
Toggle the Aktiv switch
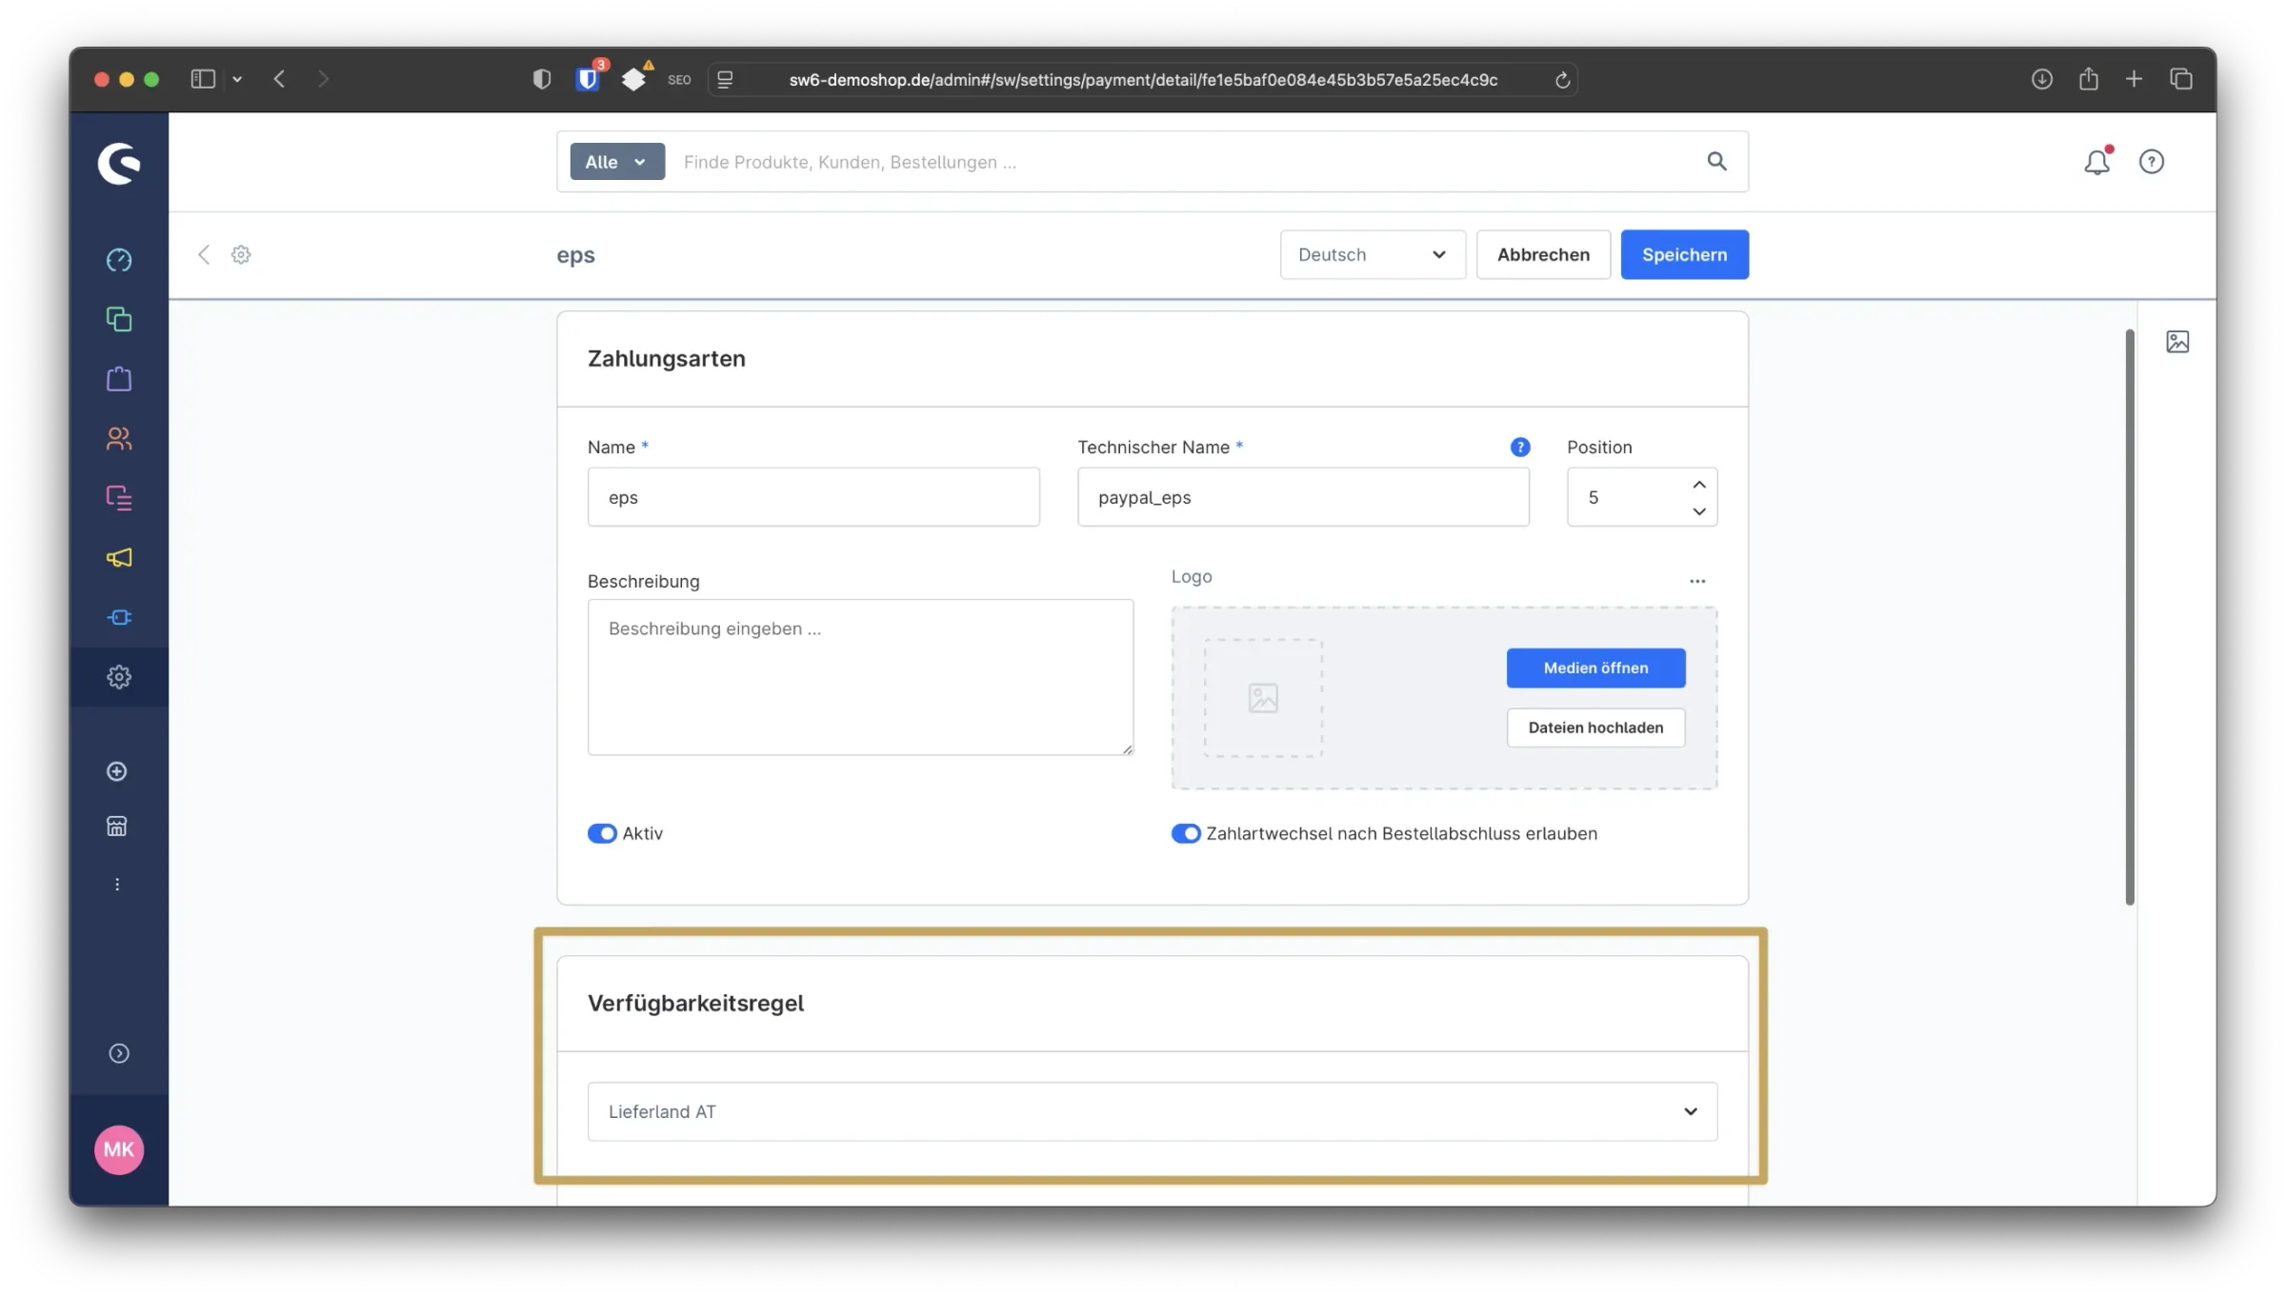click(x=602, y=833)
